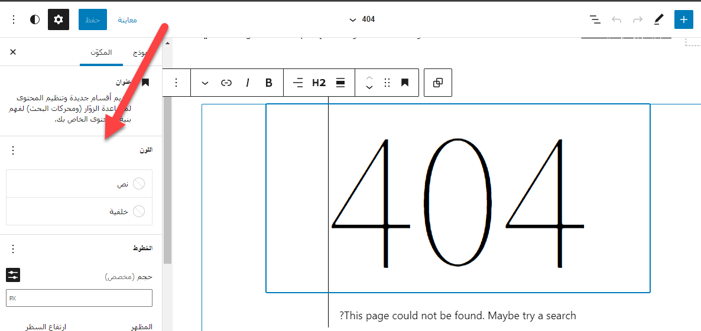Open the text alignment options
Image resolution: width=701 pixels, height=331 pixels.
pos(298,83)
